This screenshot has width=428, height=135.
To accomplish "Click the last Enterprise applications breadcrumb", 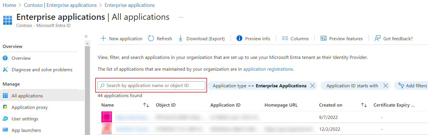I will [x=130, y=5].
